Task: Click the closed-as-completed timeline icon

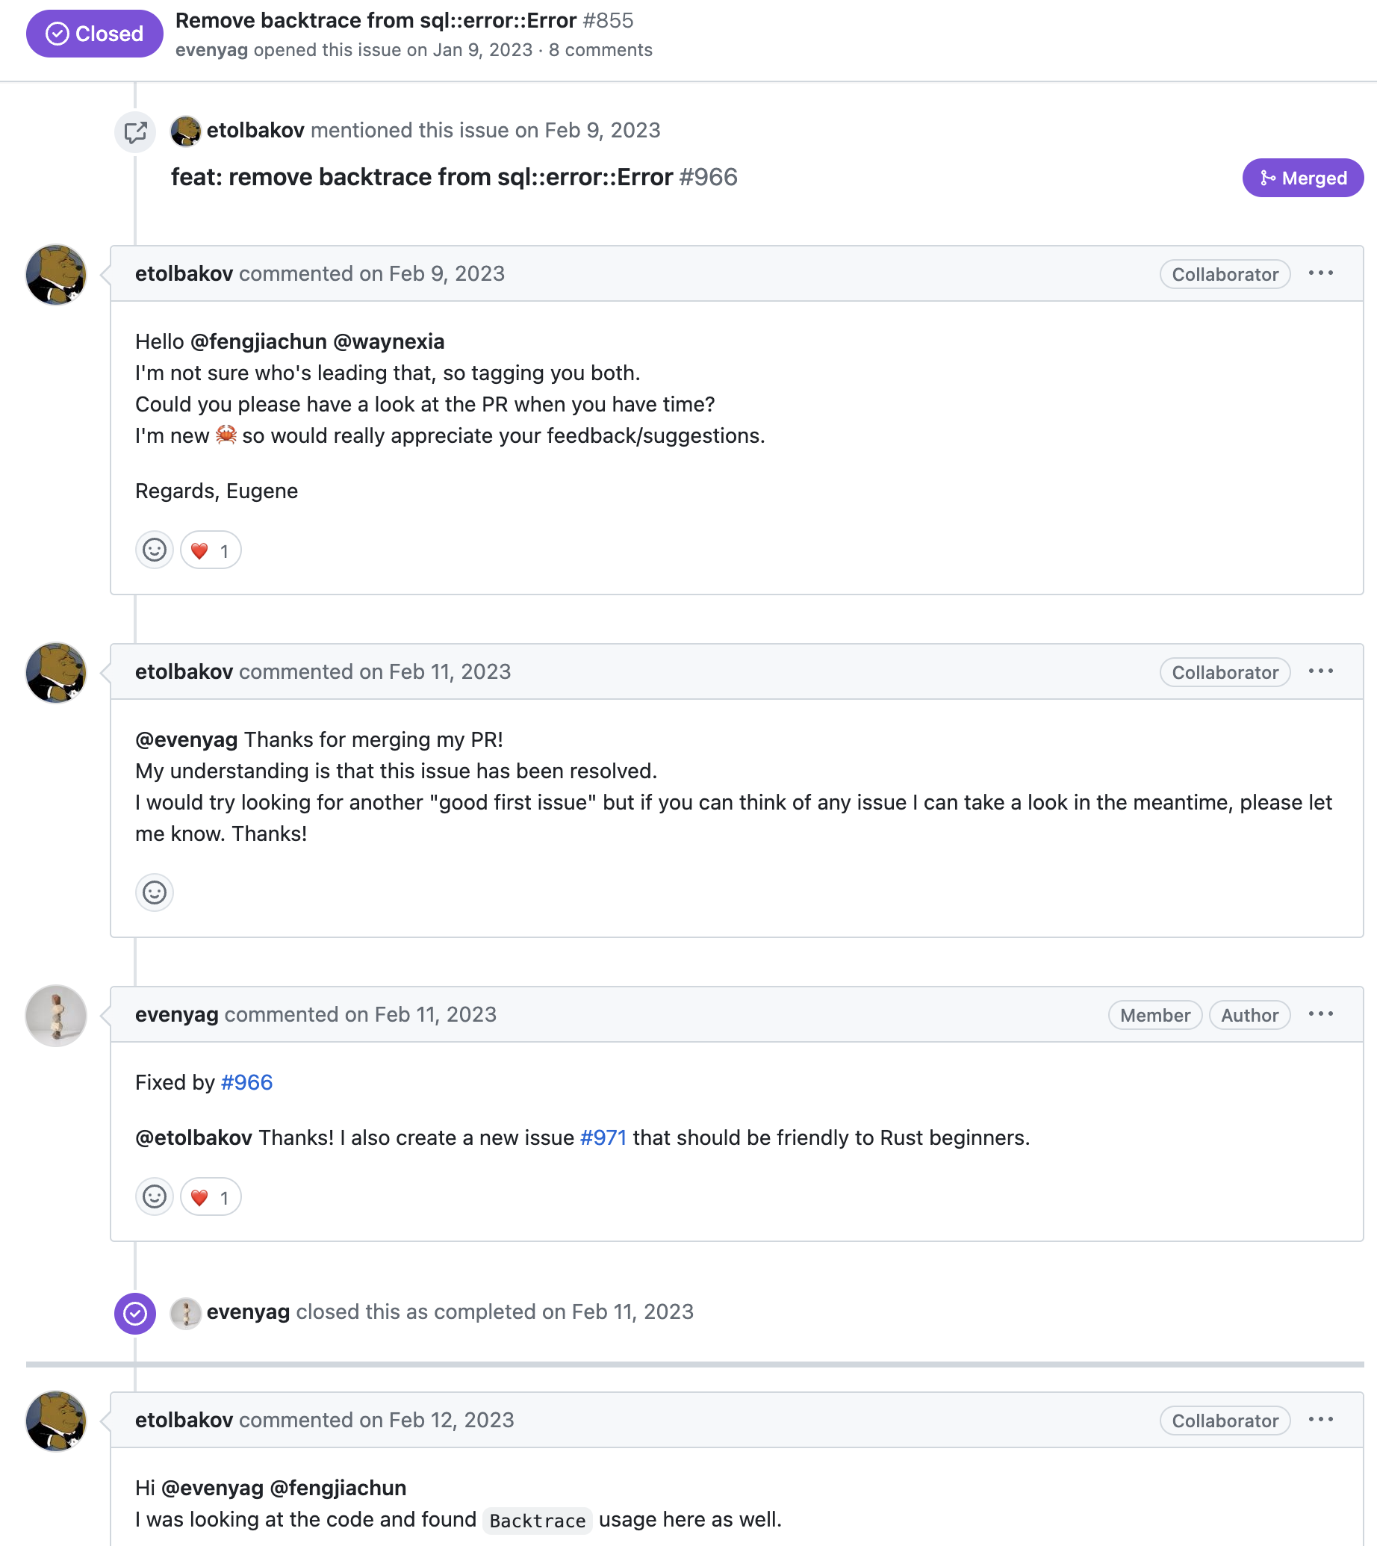Action: [x=135, y=1313]
